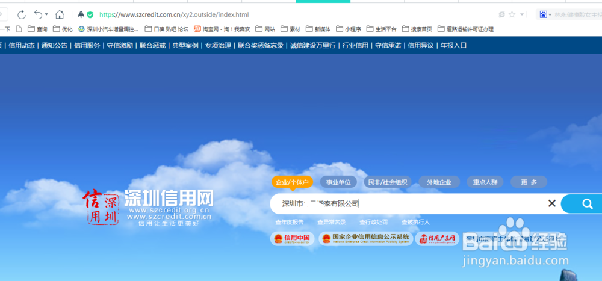Open the blank page bookmark icon
This screenshot has width=602, height=281.
19,29
